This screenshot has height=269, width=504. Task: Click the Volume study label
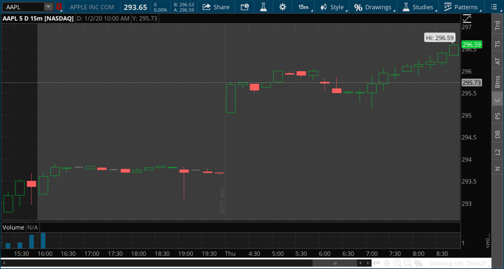13,227
